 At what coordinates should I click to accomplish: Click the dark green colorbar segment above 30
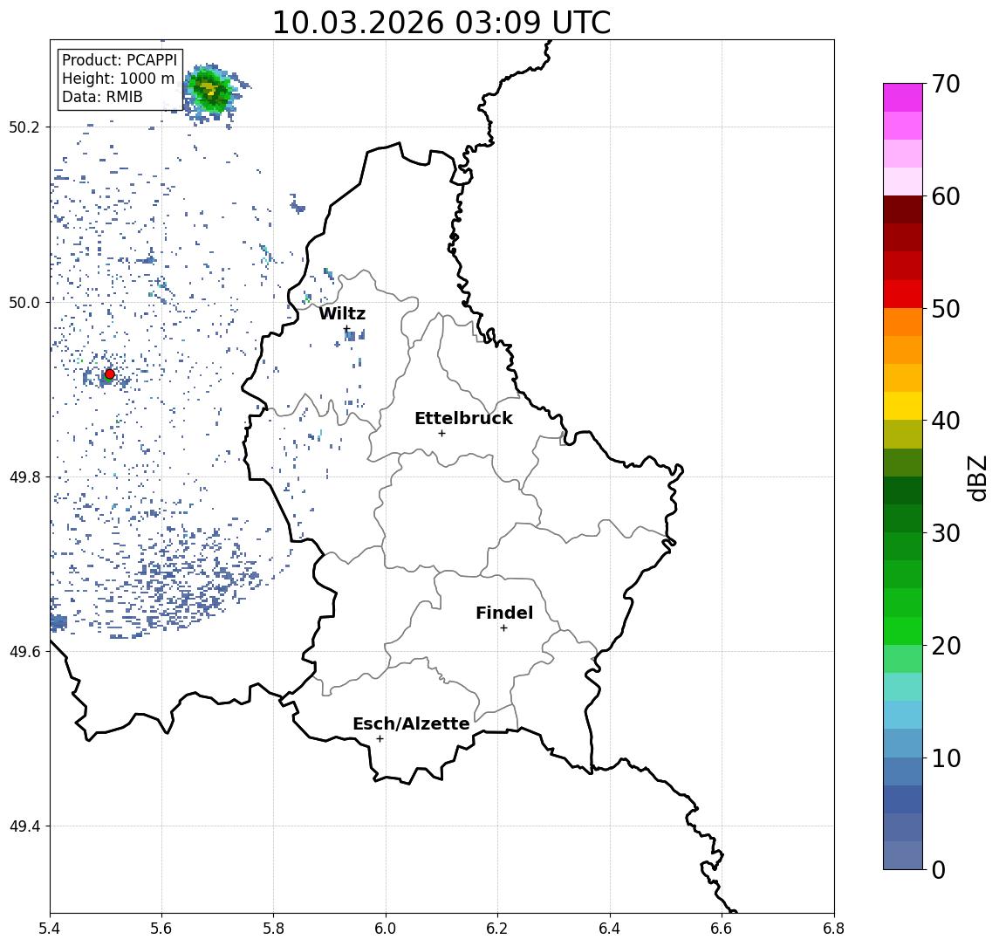(x=903, y=518)
